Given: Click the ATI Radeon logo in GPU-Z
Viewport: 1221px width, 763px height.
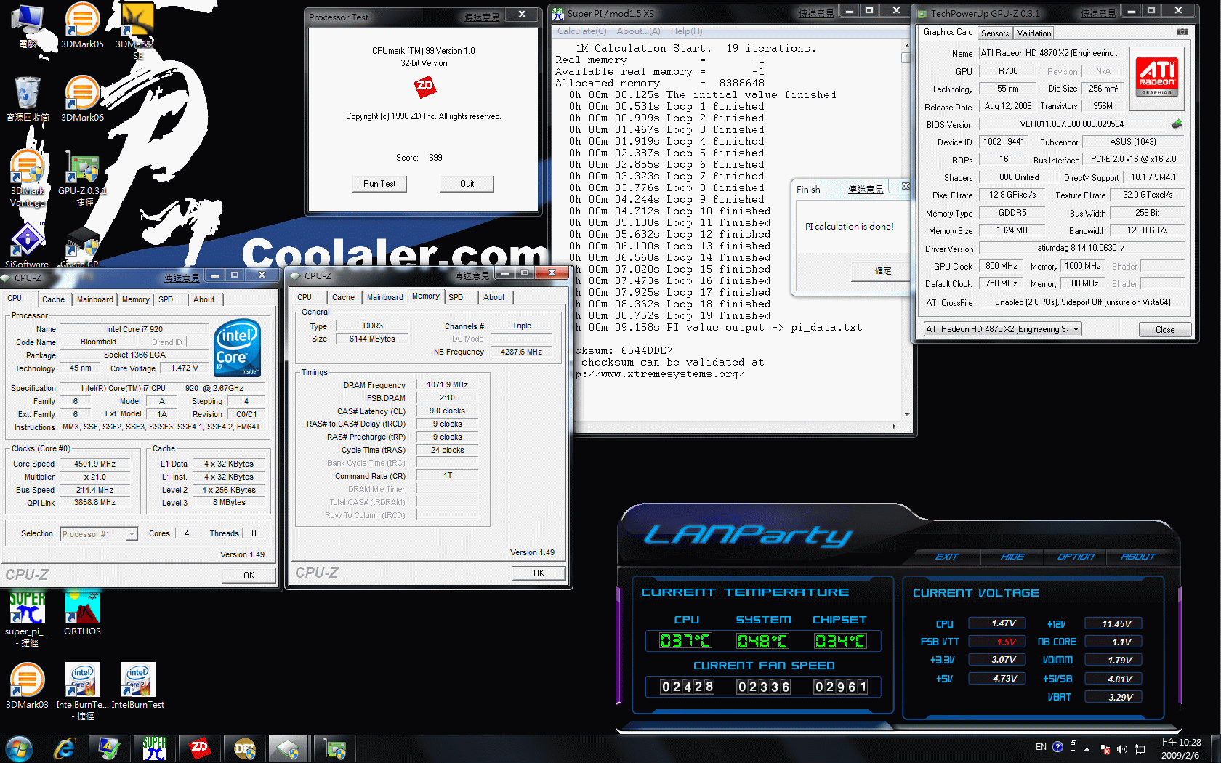Looking at the screenshot, I should [1157, 77].
